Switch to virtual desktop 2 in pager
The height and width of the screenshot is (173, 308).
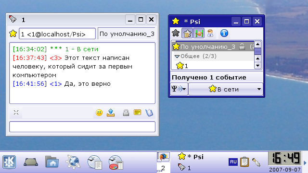(164, 168)
